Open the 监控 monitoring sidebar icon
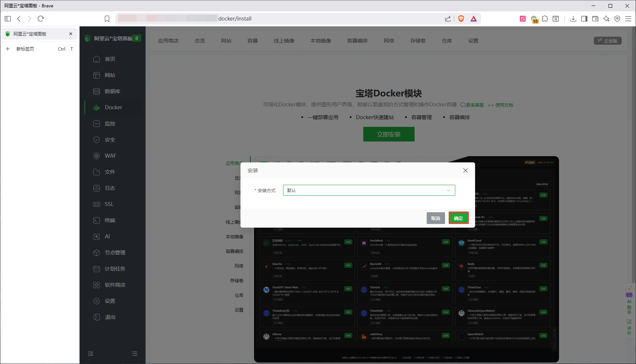Screen dimensions: 636x364 pyautogui.click(x=96, y=124)
